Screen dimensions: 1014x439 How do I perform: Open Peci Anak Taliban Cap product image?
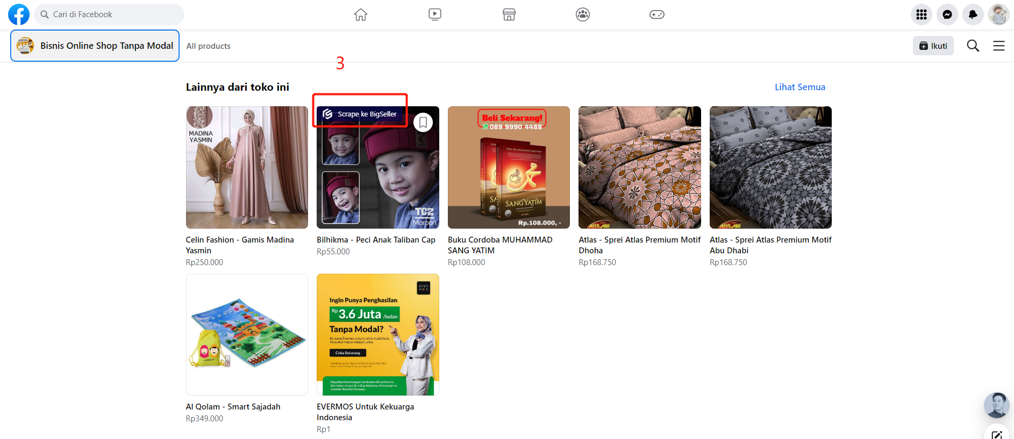point(378,167)
